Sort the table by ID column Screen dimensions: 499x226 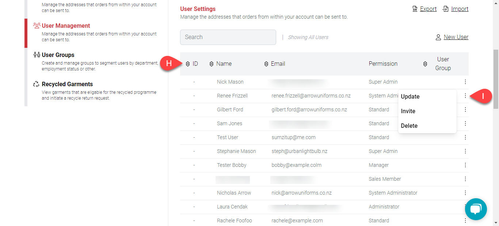[x=188, y=64]
